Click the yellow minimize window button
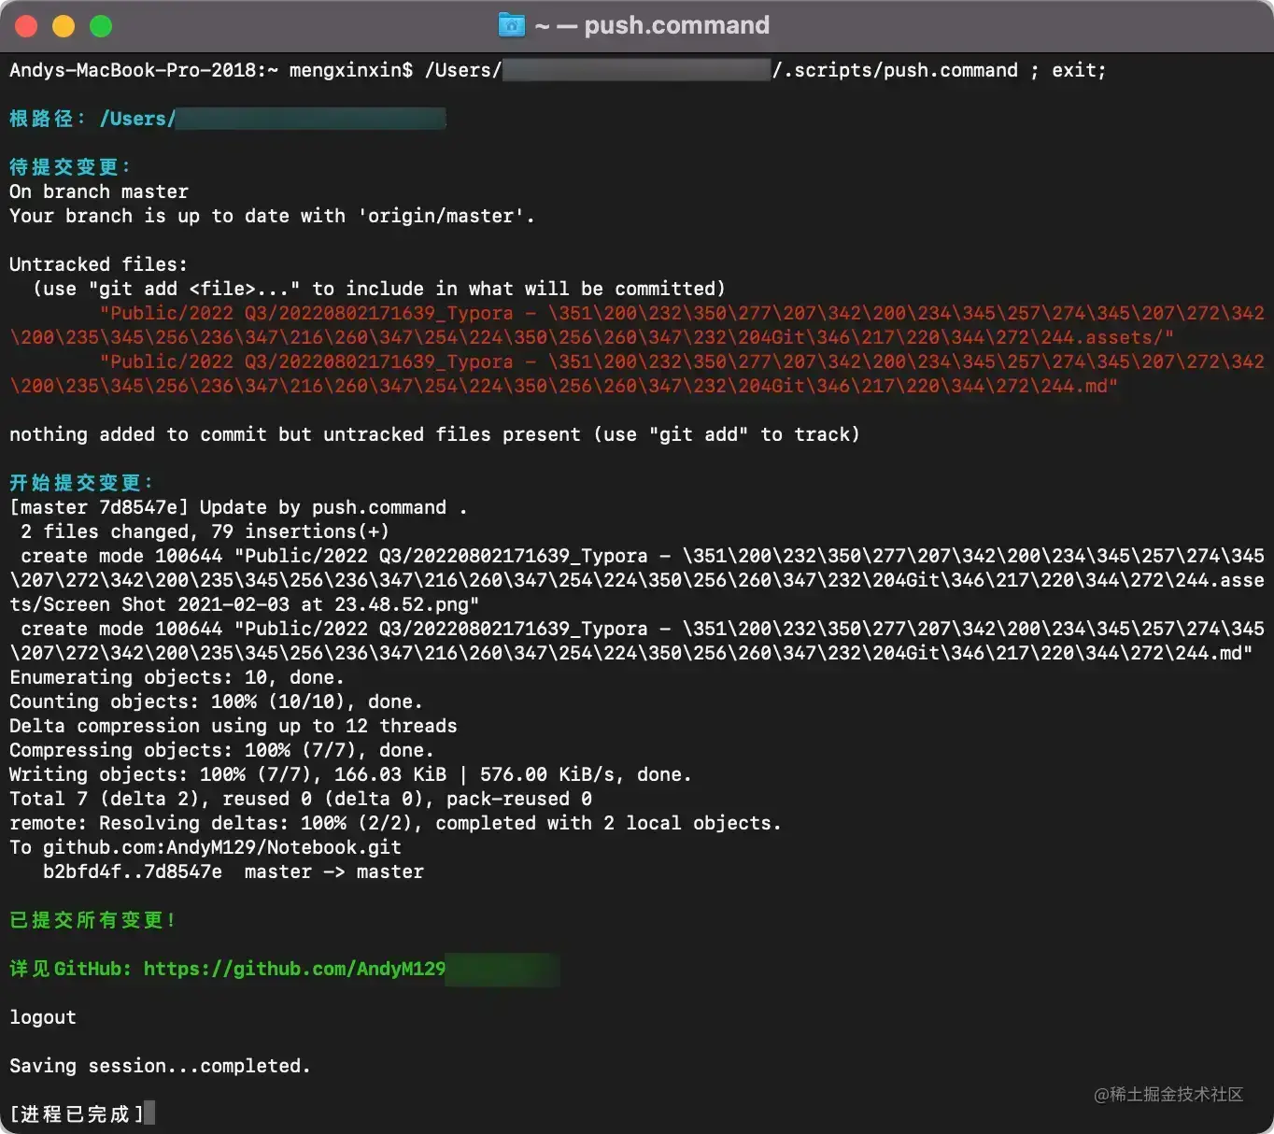1274x1134 pixels. (x=64, y=26)
